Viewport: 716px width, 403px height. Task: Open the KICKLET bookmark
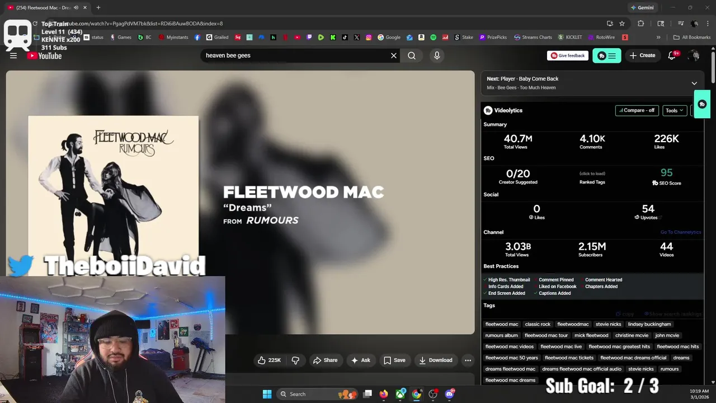click(x=570, y=38)
